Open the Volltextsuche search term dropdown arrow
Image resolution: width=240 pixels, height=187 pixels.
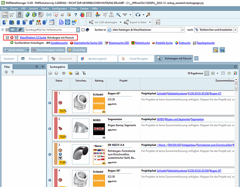[x=78, y=30]
